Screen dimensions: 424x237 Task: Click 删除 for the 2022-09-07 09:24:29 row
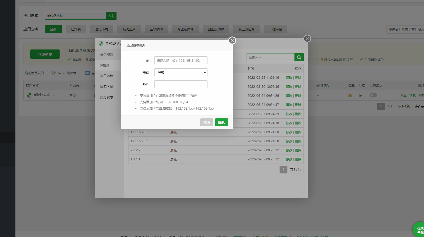pyautogui.click(x=298, y=114)
